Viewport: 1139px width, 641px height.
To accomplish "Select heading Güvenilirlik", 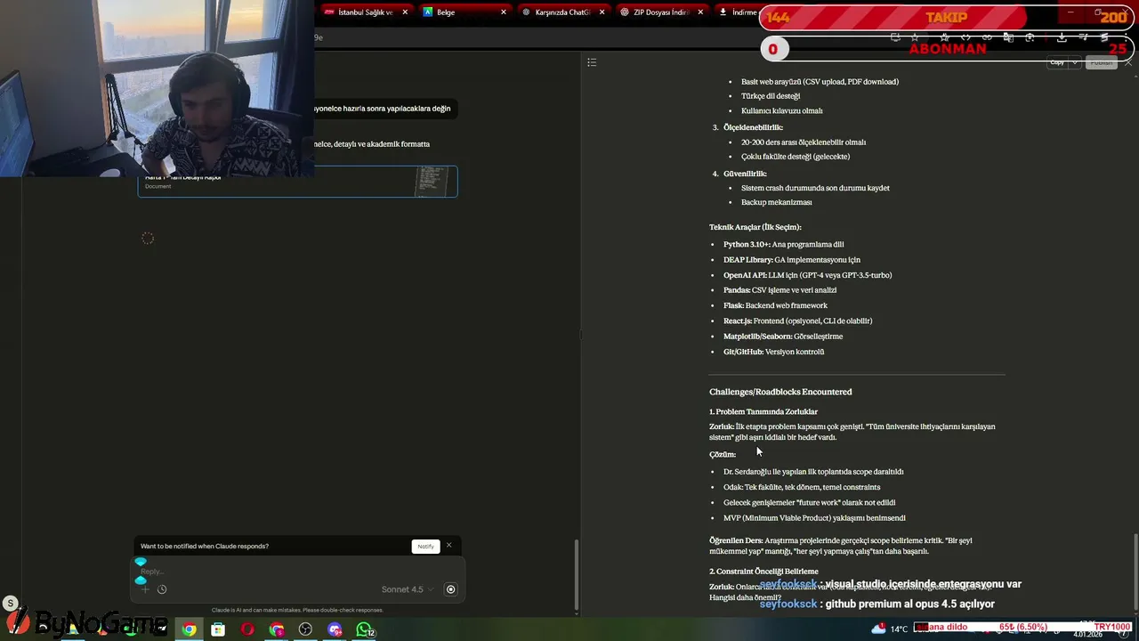I will tap(745, 174).
